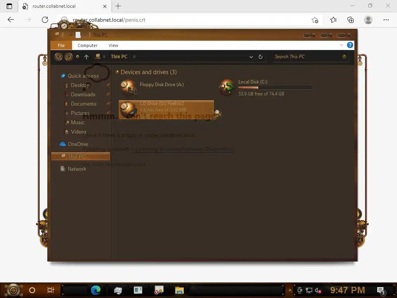The image size is (397, 298).
Task: Select Network in navigation pane
Action: pyautogui.click(x=77, y=169)
